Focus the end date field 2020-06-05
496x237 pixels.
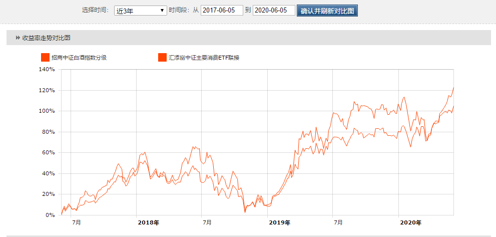tap(274, 11)
